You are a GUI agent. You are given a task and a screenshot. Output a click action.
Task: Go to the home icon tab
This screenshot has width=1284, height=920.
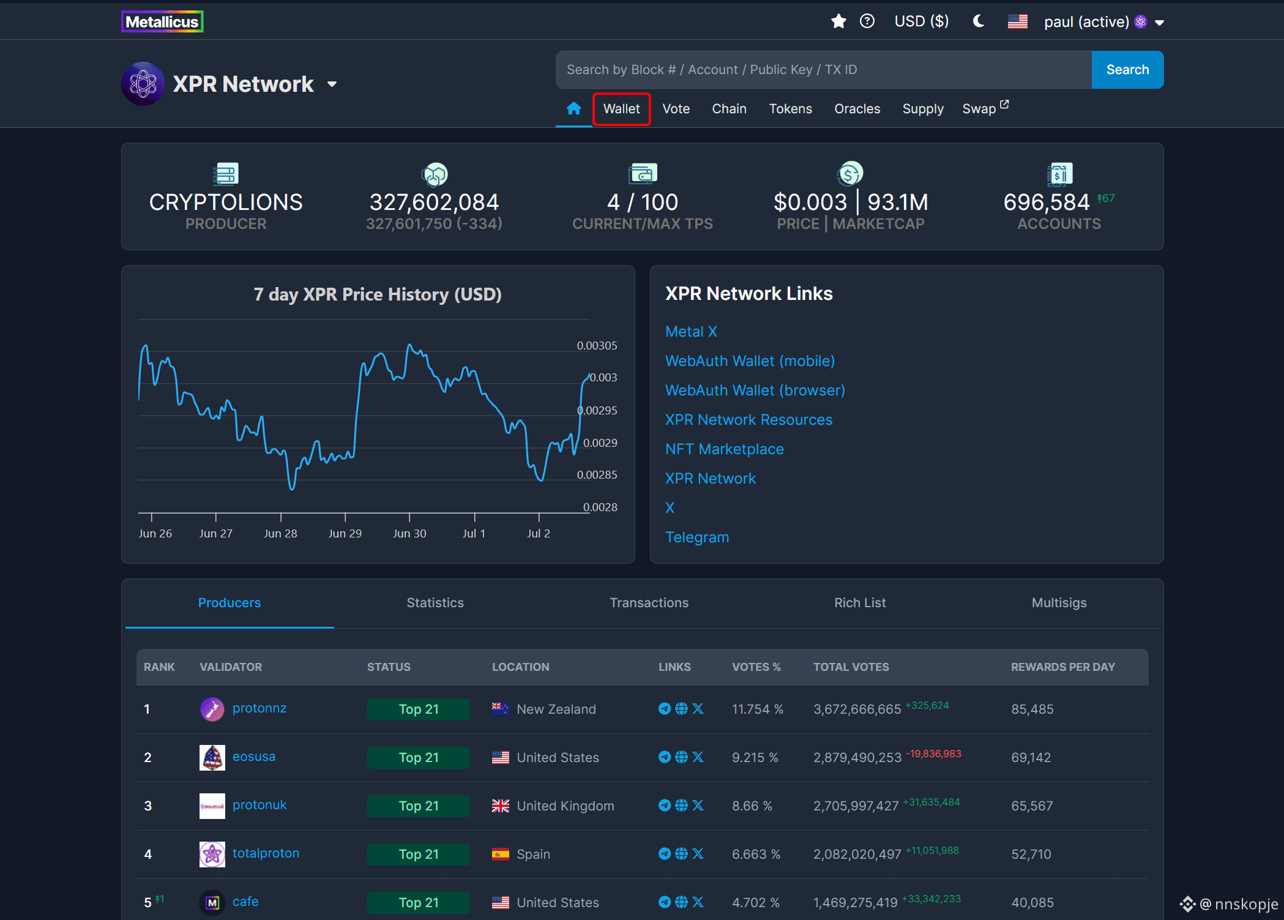[x=573, y=108]
